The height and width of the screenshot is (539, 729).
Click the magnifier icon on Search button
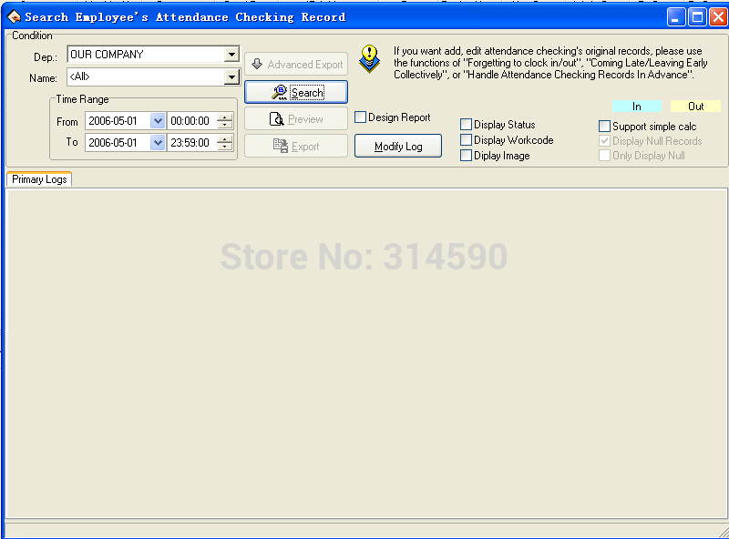pyautogui.click(x=281, y=92)
